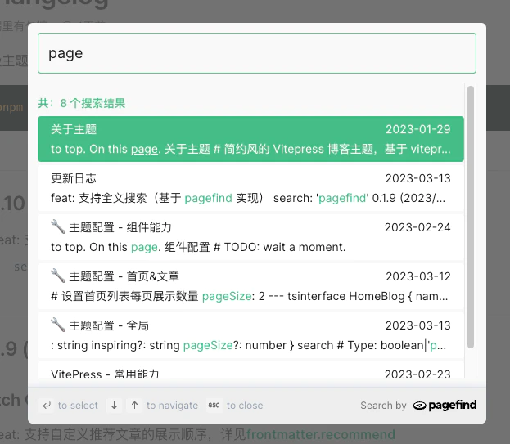This screenshot has height=444, width=510.
Task: Click the down arrow navigate key icon
Action: click(114, 406)
